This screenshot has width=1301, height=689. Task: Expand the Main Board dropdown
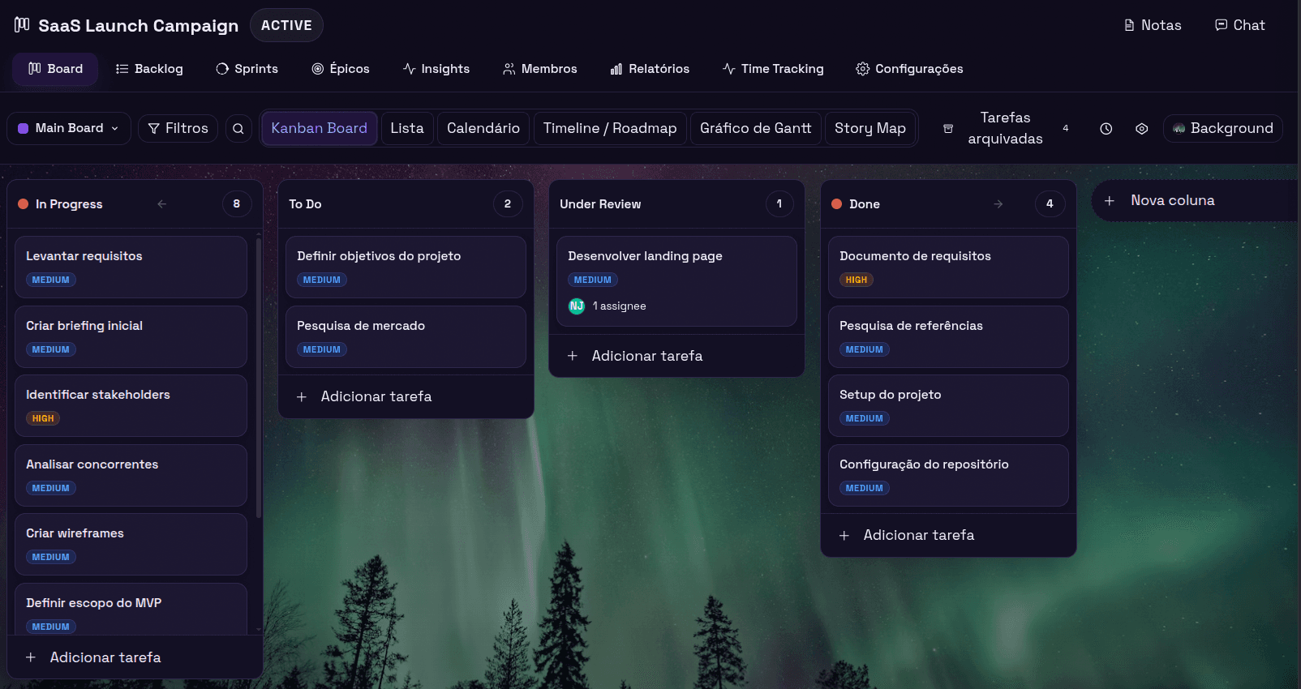click(69, 128)
